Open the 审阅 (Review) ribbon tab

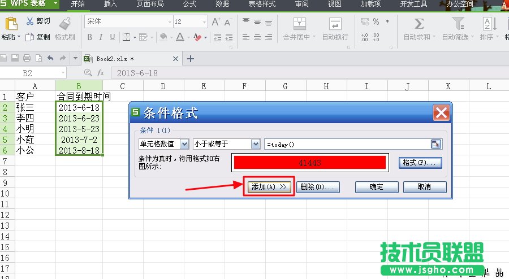[301, 4]
